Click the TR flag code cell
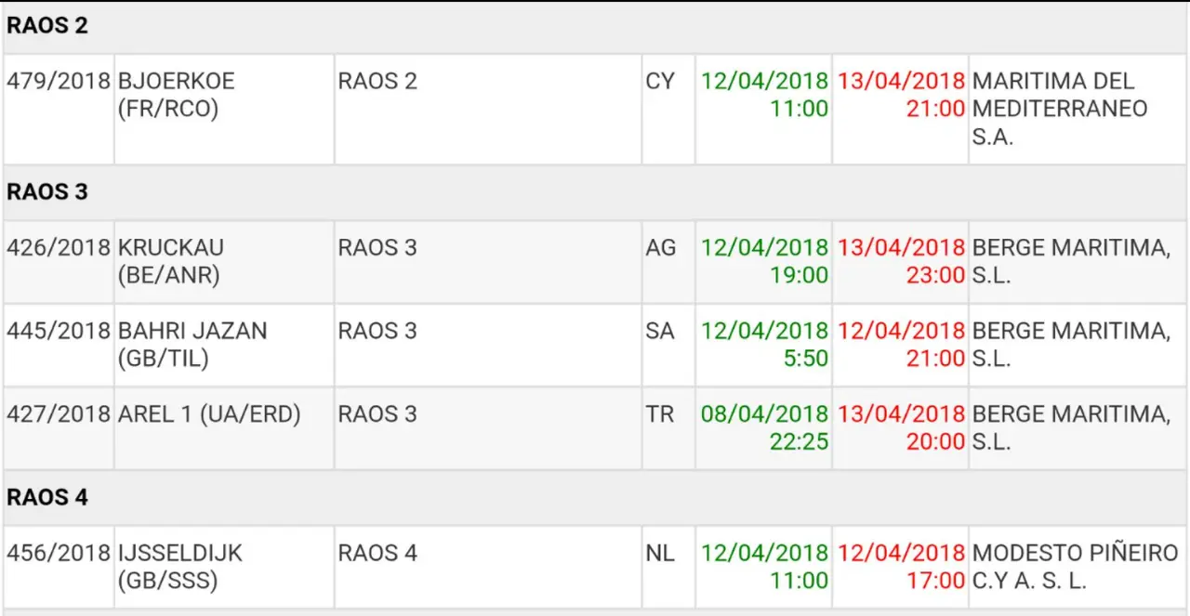 pyautogui.click(x=660, y=414)
